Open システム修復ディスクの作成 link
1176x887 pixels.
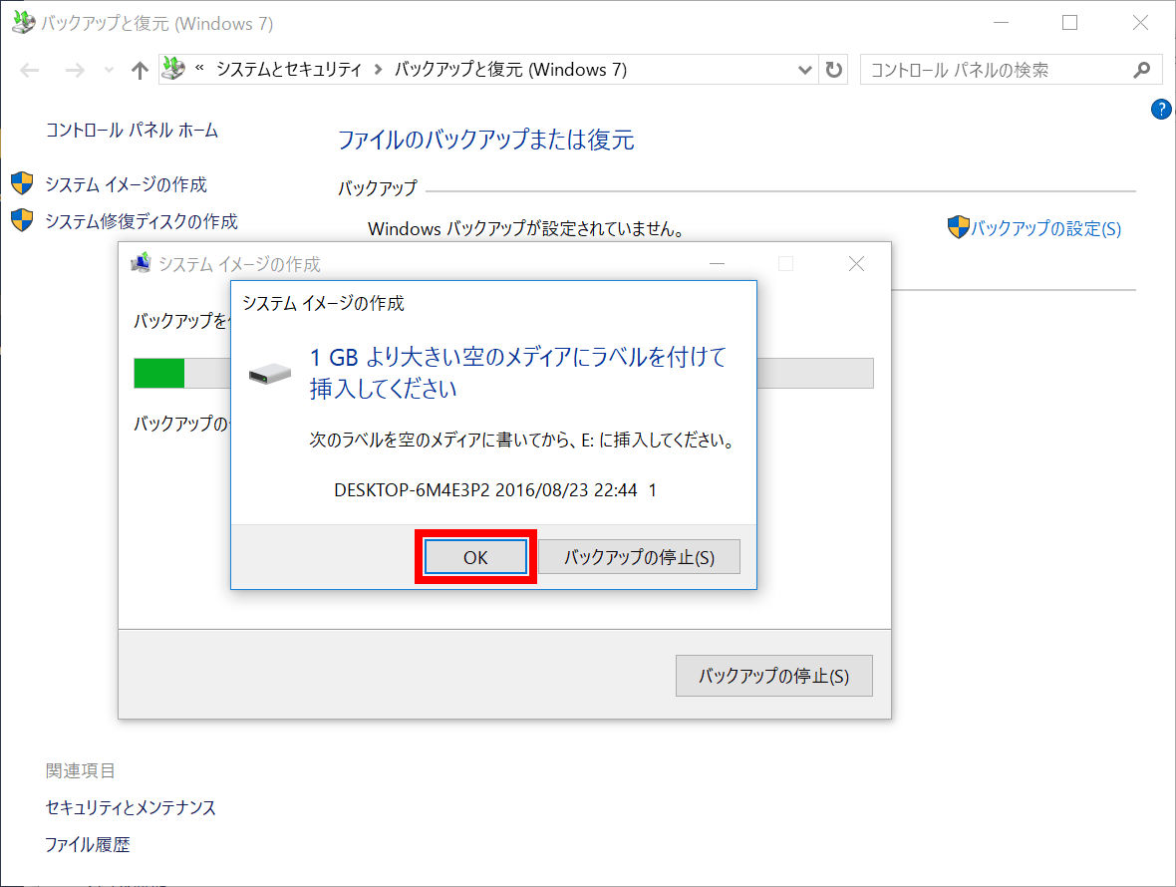coord(141,221)
